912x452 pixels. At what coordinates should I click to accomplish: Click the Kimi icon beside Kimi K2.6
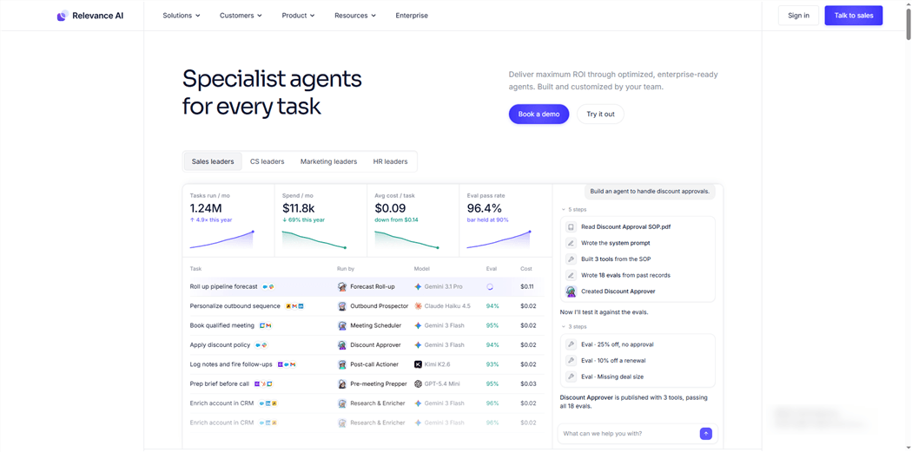418,365
